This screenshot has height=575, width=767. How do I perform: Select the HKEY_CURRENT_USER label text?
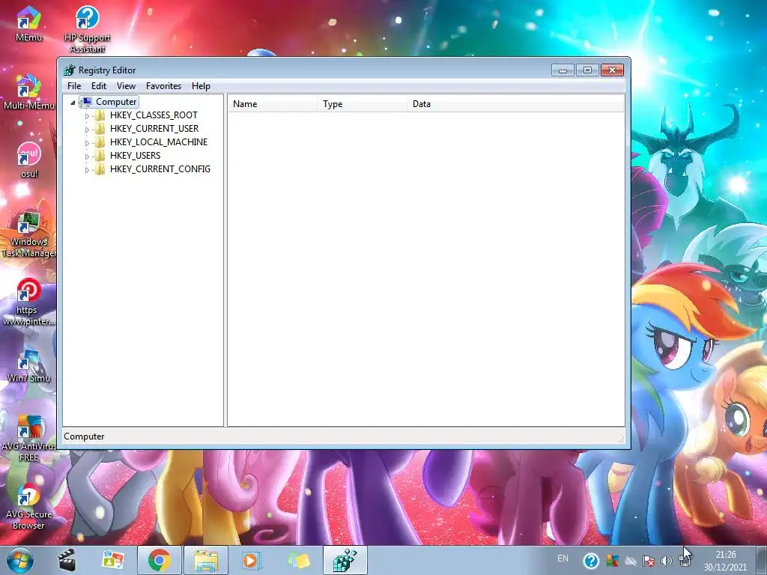(154, 129)
